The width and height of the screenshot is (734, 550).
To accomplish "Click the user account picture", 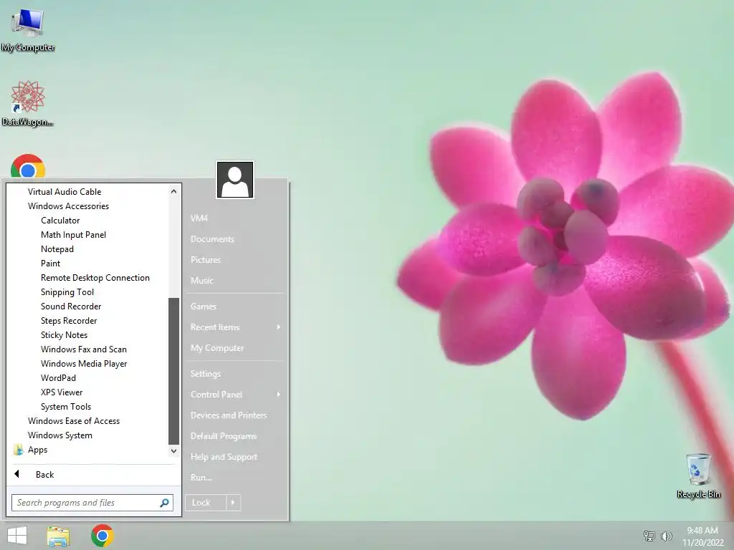I will point(235,180).
